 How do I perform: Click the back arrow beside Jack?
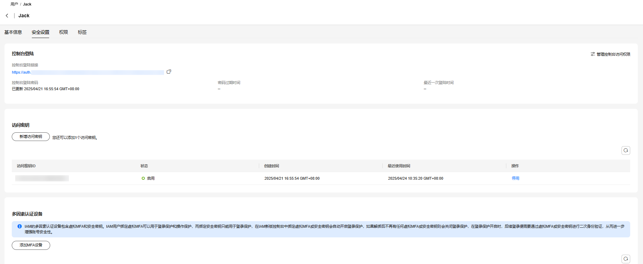coord(7,16)
